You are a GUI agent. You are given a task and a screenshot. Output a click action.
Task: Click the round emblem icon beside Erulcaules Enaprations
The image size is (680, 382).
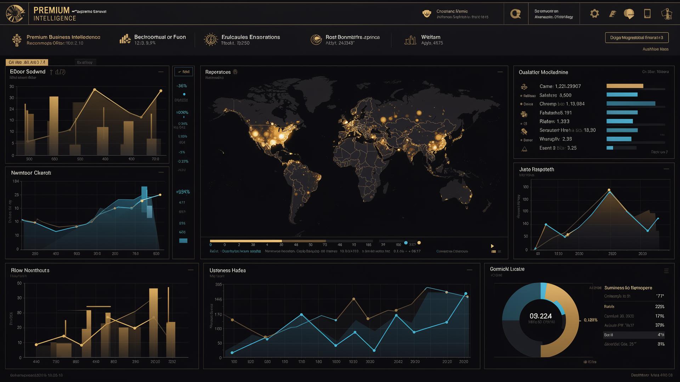[x=211, y=39]
